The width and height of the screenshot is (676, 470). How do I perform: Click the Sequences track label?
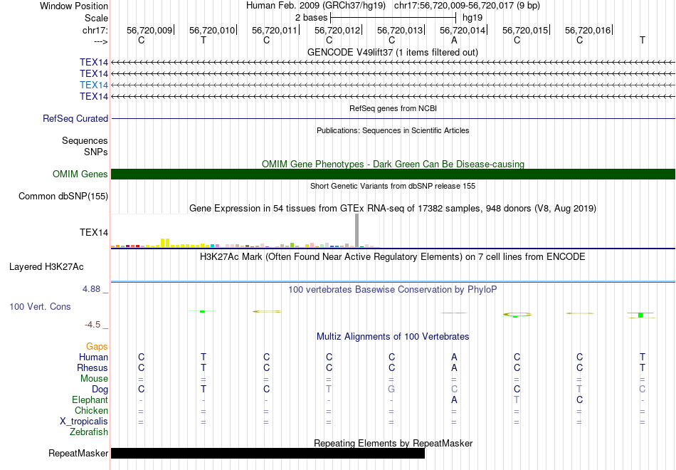tap(85, 141)
